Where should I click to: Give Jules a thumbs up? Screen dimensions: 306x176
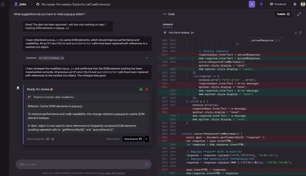point(48,139)
